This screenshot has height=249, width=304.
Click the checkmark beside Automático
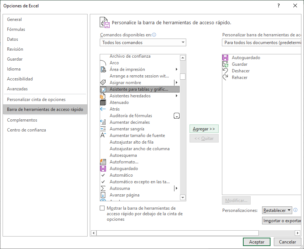pyautogui.click(x=103, y=175)
